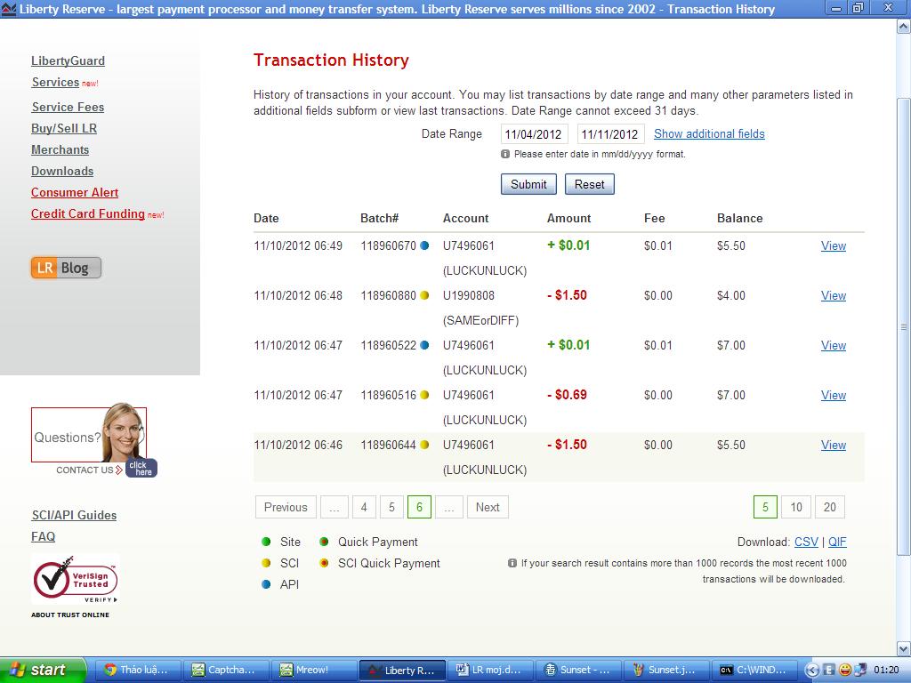Viewport: 911px width, 683px height.
Task: Download transactions as CSV
Action: click(806, 542)
